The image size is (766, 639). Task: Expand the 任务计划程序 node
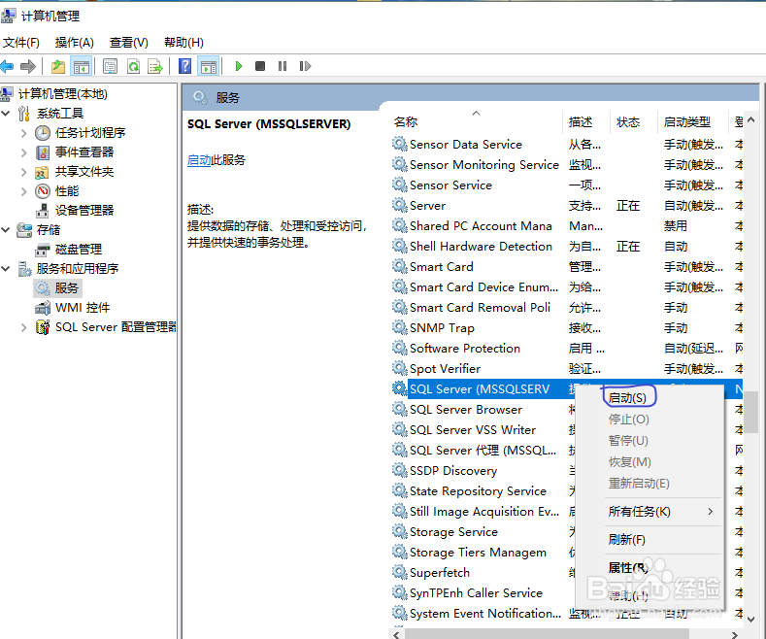click(23, 133)
